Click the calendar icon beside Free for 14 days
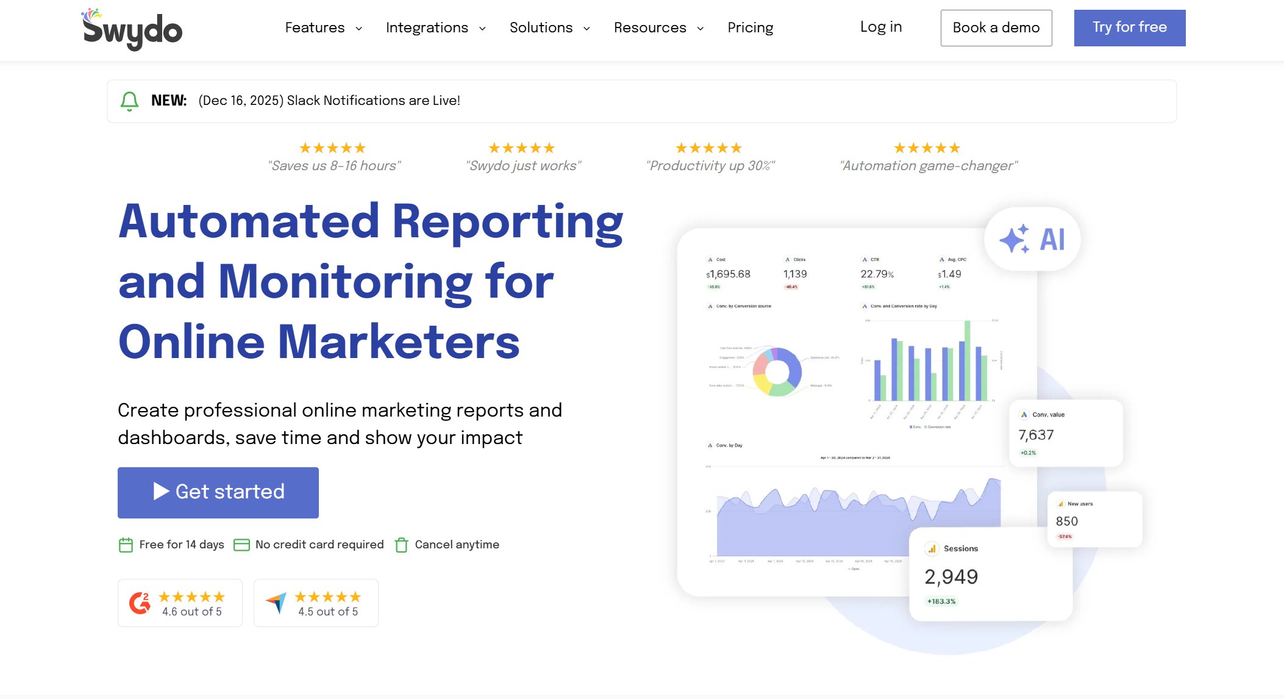Screen dimensions: 1284x699 [126, 545]
